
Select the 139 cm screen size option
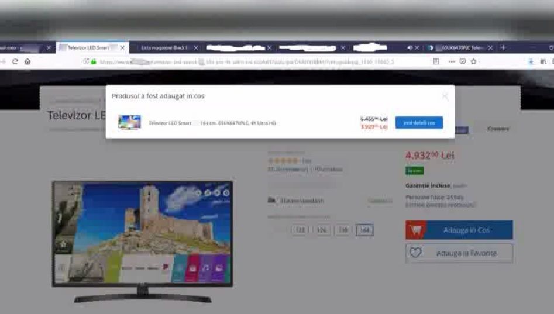click(343, 230)
